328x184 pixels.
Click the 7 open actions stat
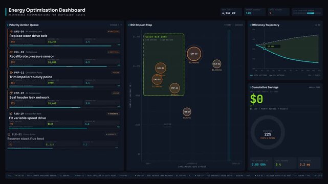[x=279, y=12]
